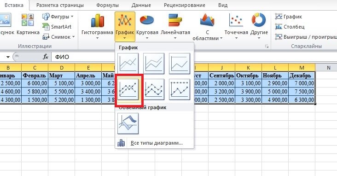Switch to the Данные tab
The width and height of the screenshot is (337, 176).
point(141,5)
